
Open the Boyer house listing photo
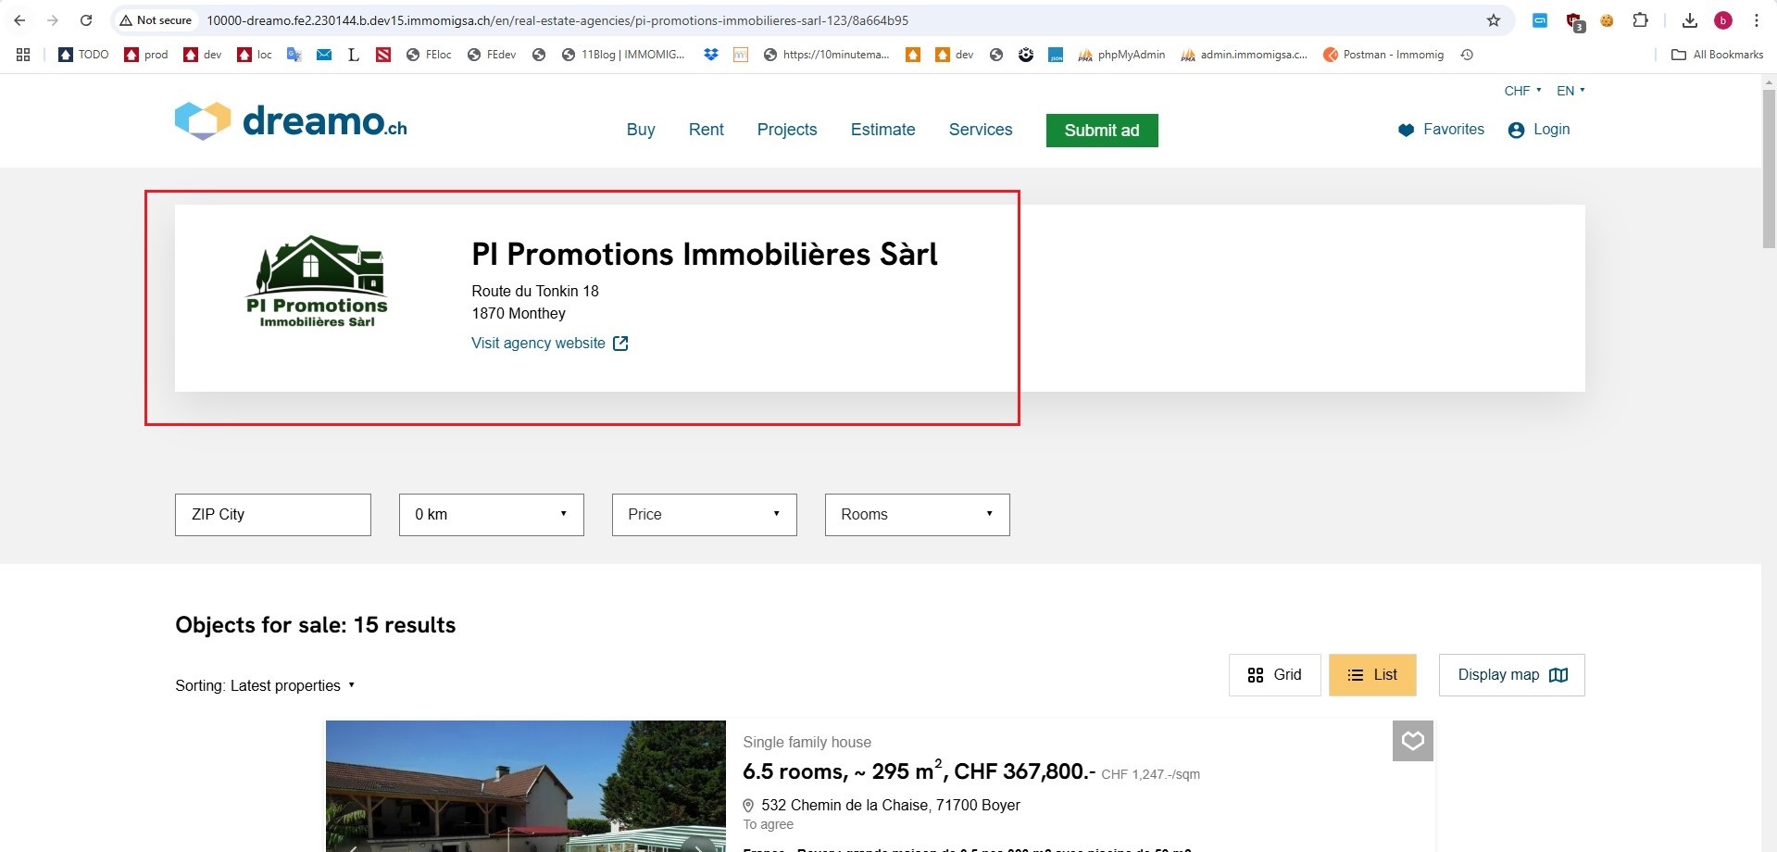[526, 786]
